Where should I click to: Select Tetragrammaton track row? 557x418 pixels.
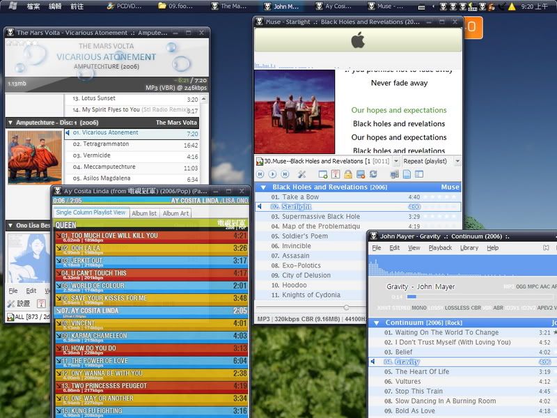(132, 145)
